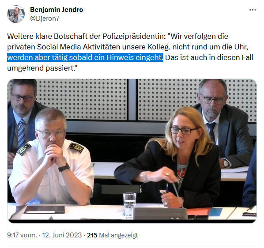The image size is (264, 248).
Task: Click the 9:17 vorm. timestamp
Action: pyautogui.click(x=22, y=235)
